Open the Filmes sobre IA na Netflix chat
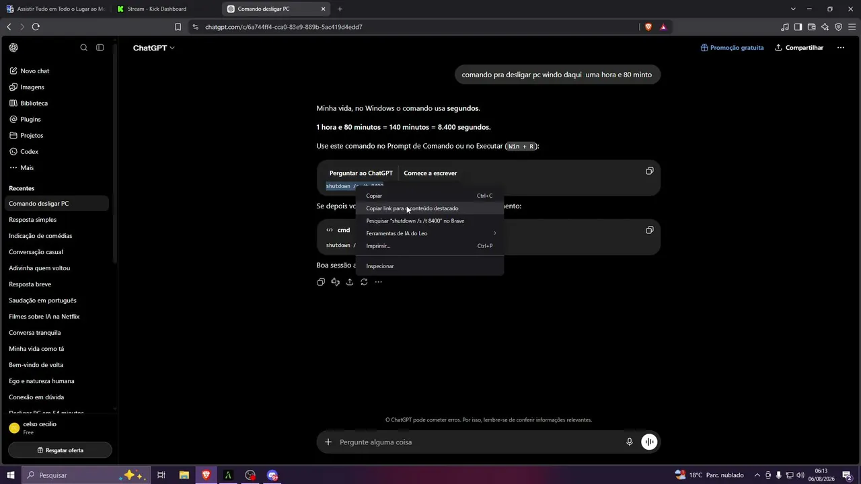 click(x=57, y=317)
